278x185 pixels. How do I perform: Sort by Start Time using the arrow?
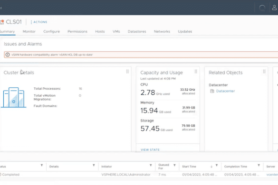point(211,166)
